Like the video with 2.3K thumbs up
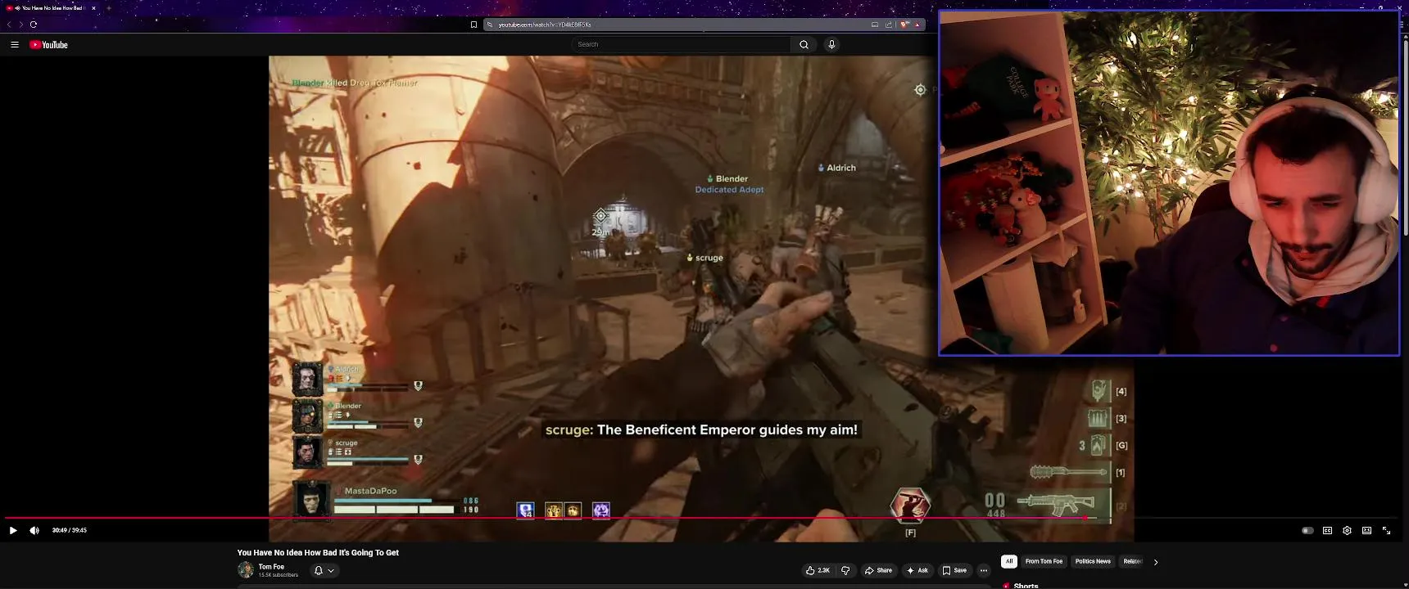 pyautogui.click(x=818, y=570)
